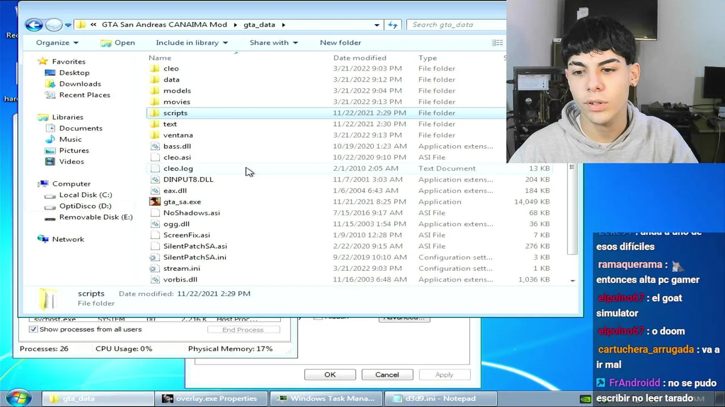The image size is (725, 407).
Task: Select the ScreenFix.asi file icon
Action: click(155, 235)
